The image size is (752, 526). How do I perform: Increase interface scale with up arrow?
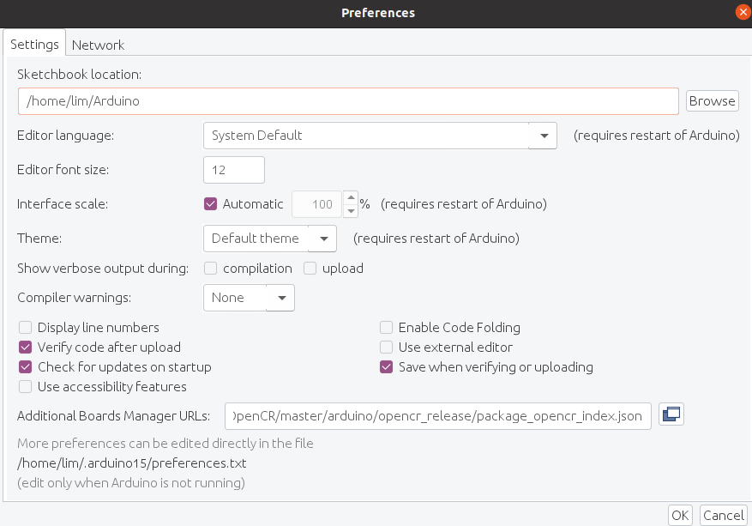pyautogui.click(x=350, y=198)
